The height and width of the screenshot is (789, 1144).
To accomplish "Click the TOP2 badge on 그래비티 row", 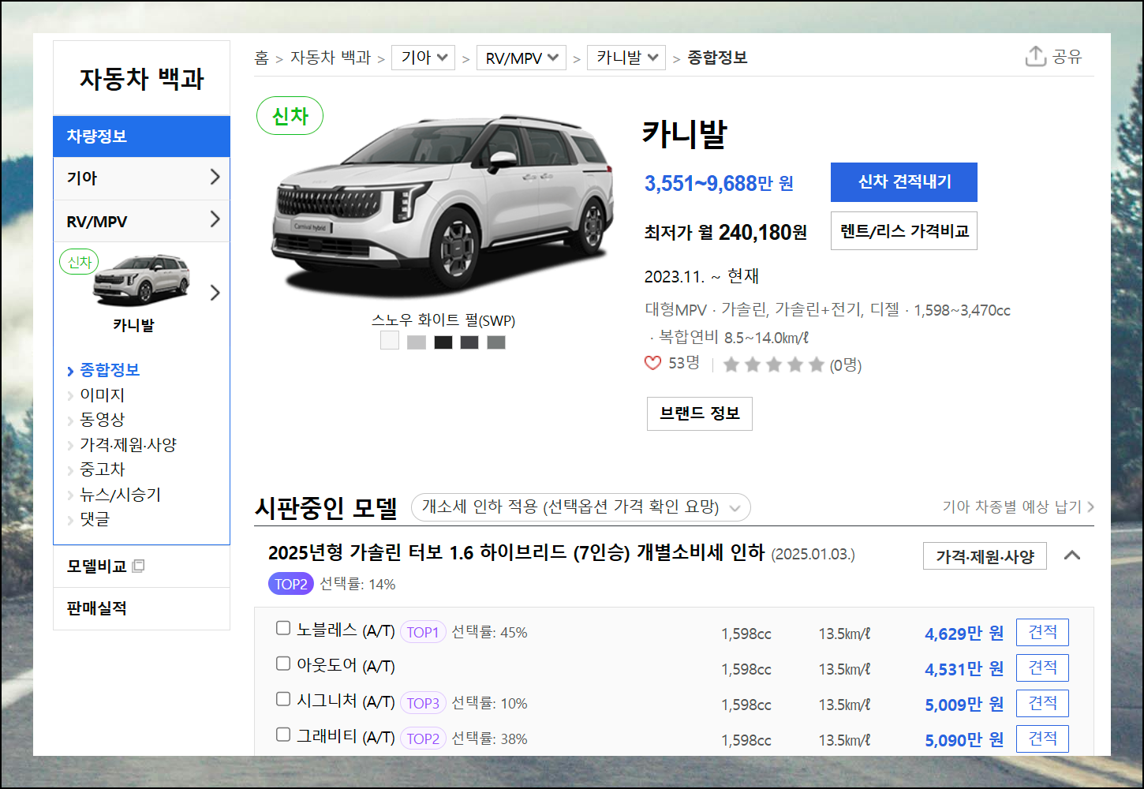I will [x=423, y=739].
